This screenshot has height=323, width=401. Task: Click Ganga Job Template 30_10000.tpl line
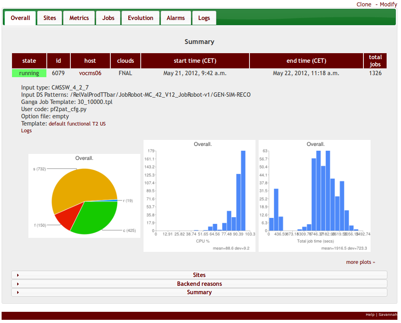click(x=67, y=102)
